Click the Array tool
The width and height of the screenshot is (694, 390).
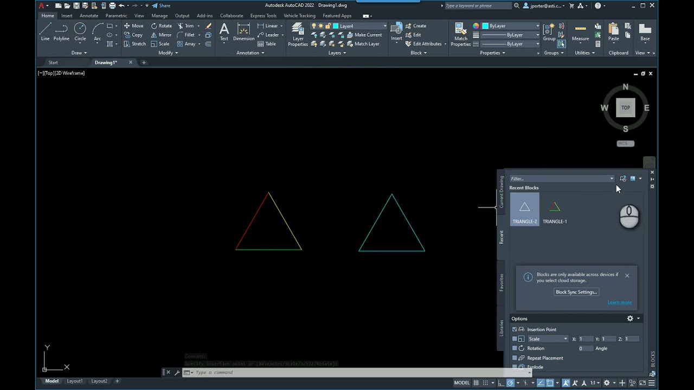186,44
